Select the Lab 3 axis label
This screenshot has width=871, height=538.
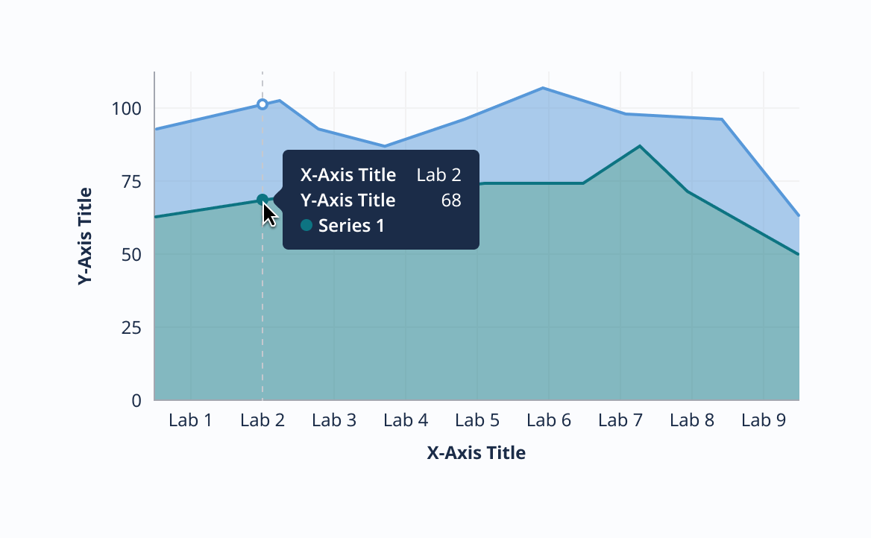(334, 420)
